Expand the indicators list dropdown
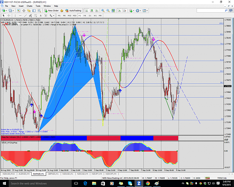The width and height of the screenshot is (234, 187). tap(133, 10)
